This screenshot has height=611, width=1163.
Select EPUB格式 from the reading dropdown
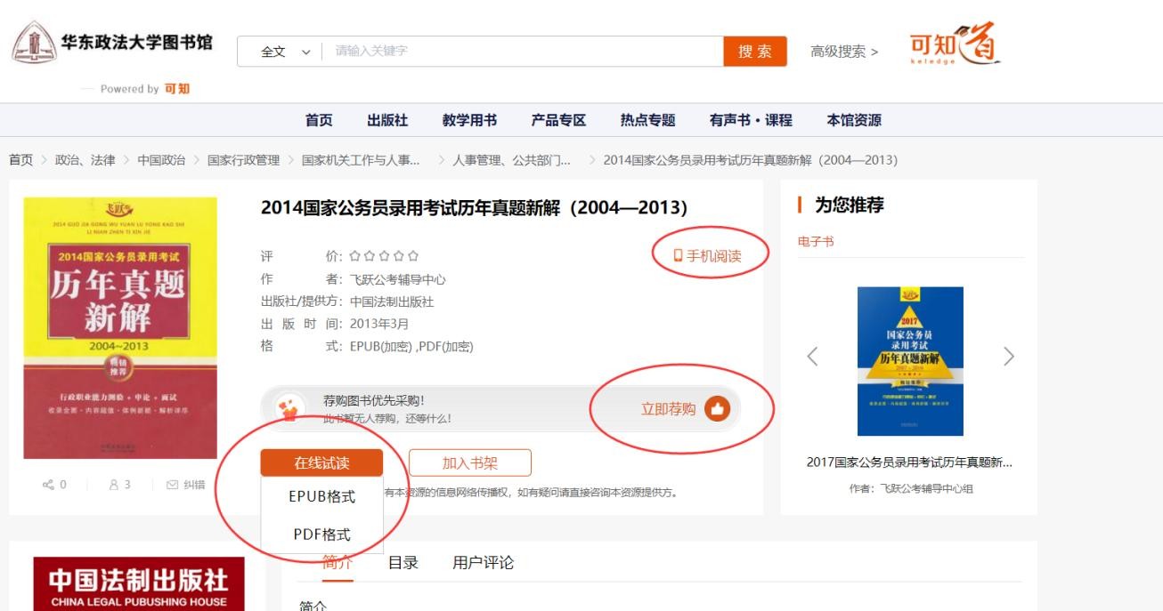(x=321, y=496)
